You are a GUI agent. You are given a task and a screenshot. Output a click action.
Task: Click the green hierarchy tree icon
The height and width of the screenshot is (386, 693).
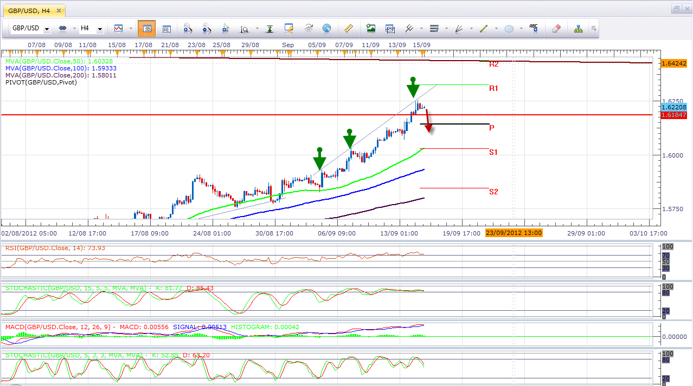(578, 28)
